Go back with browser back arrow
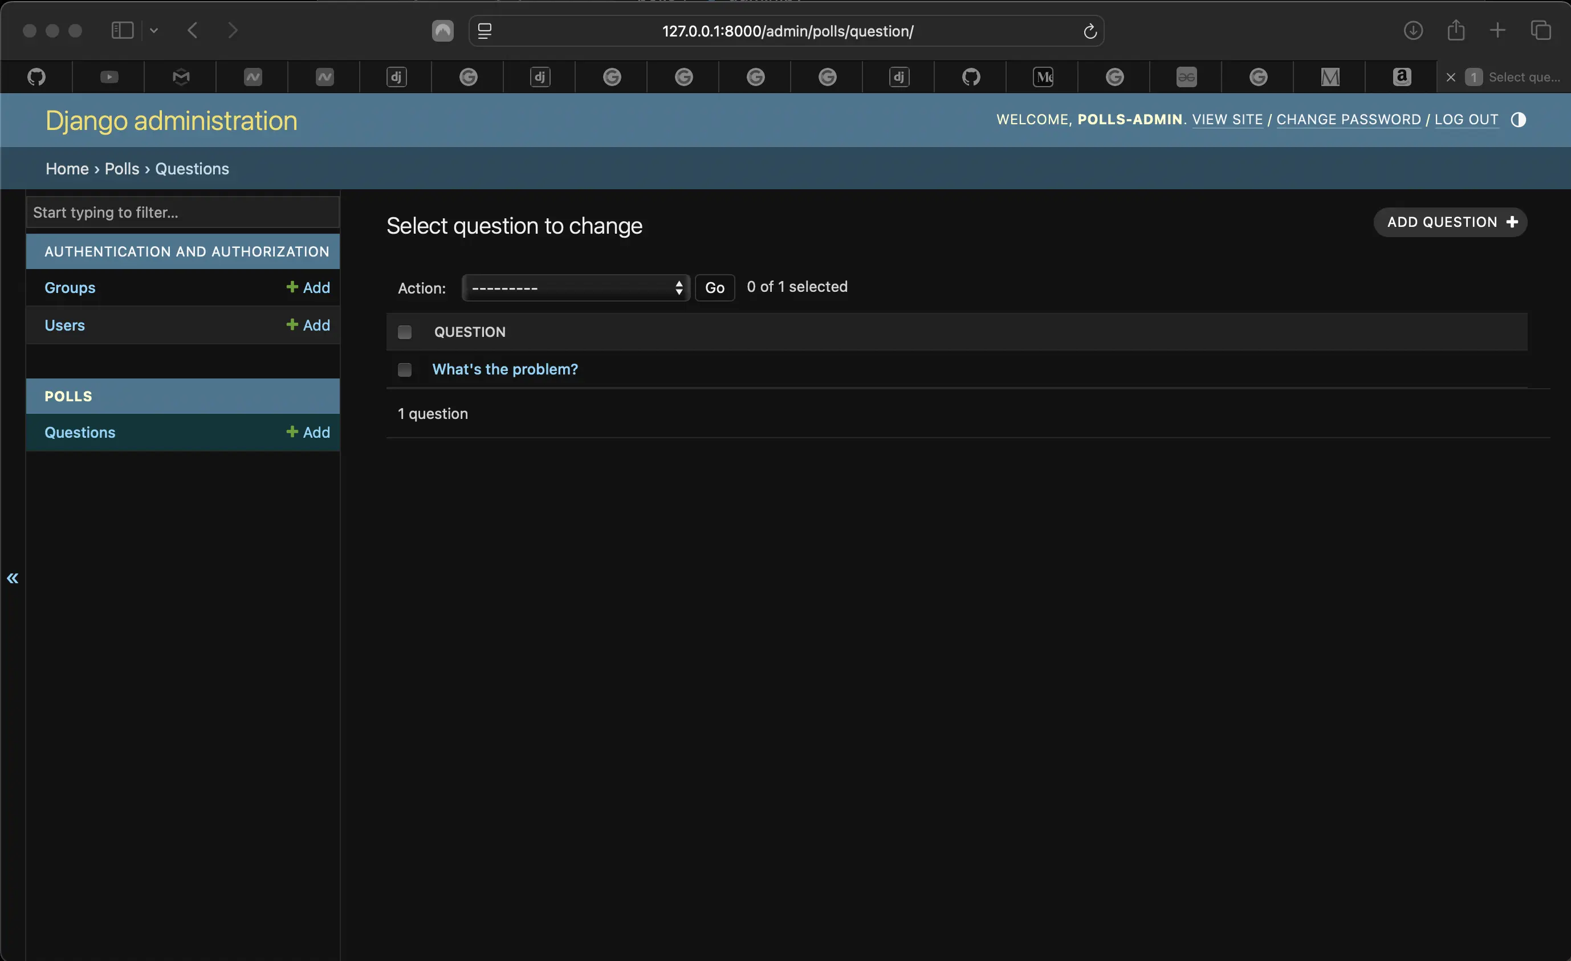 (x=193, y=30)
